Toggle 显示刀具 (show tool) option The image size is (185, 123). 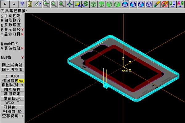point(12,34)
